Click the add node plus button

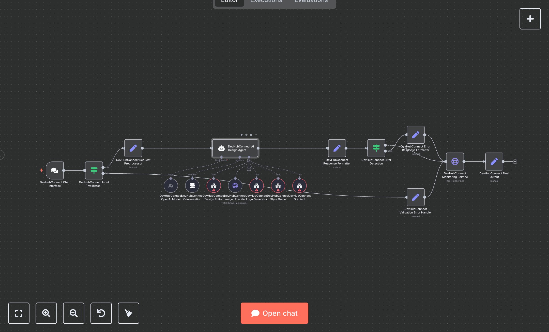pos(530,19)
